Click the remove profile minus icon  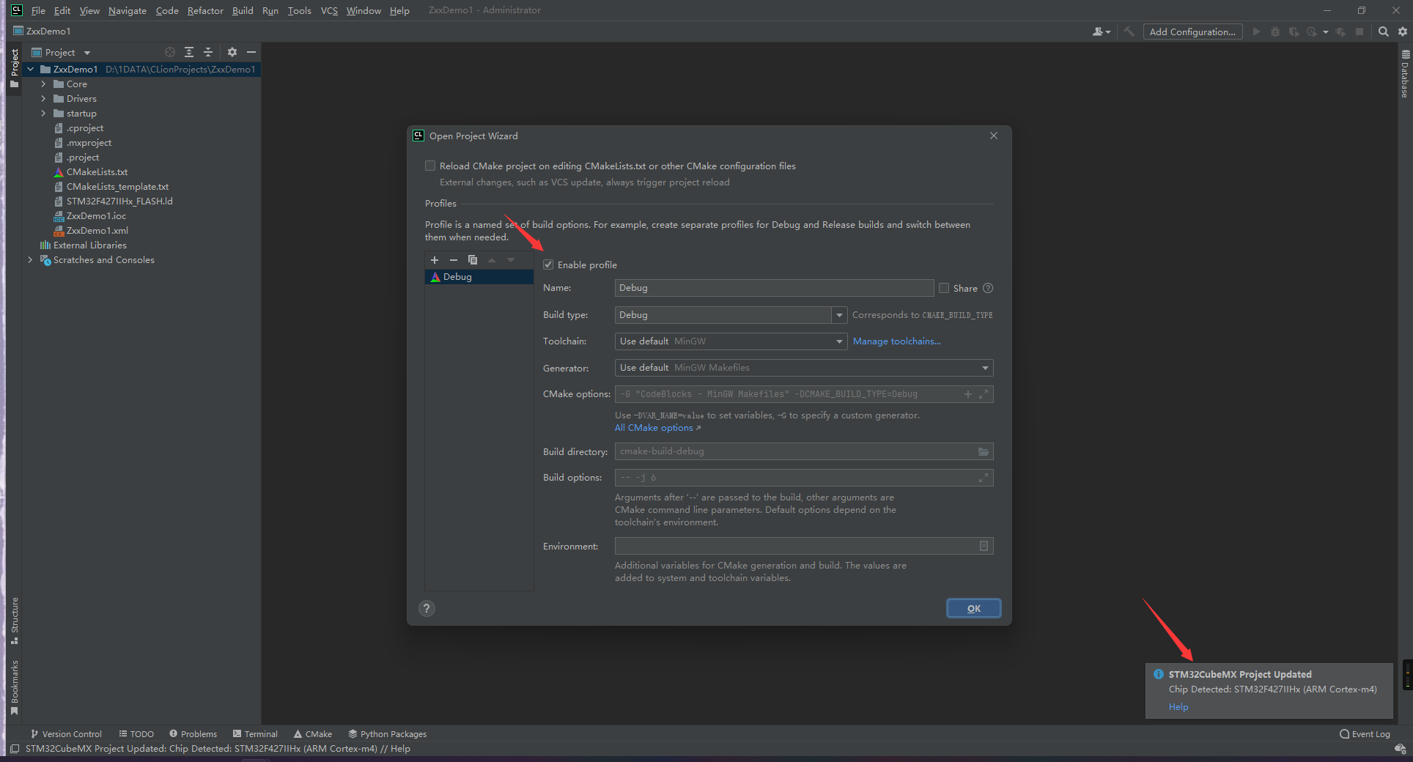[x=454, y=260]
